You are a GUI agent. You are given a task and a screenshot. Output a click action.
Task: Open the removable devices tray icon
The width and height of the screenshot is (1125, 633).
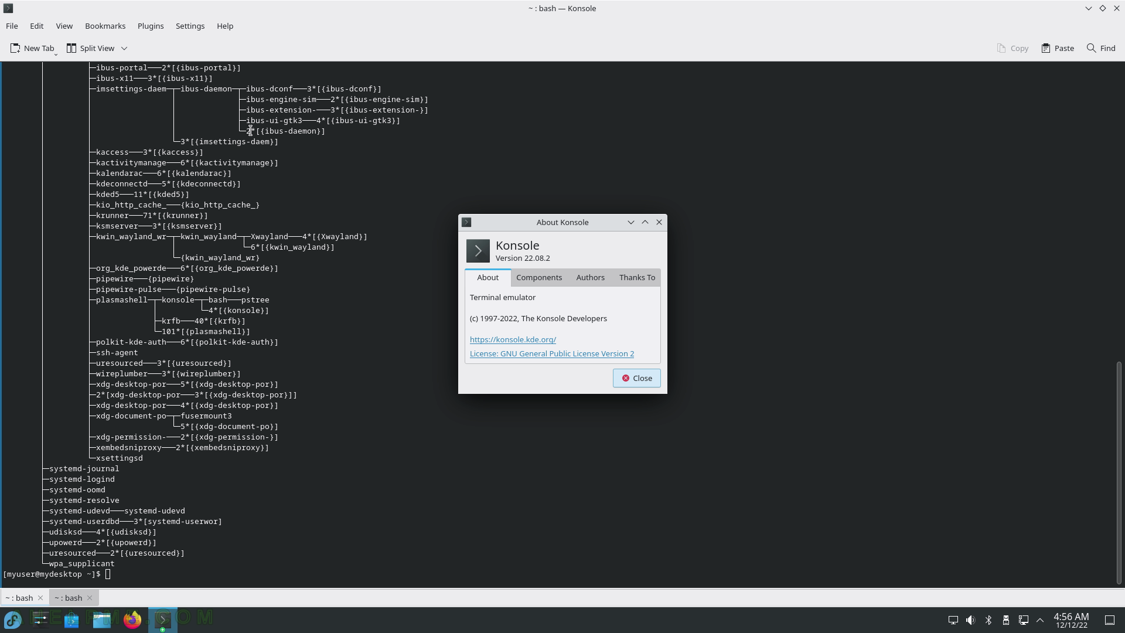[x=1006, y=620]
